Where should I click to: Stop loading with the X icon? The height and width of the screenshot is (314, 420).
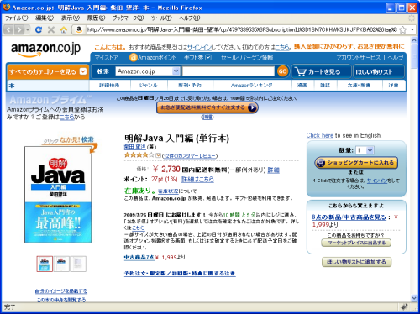click(51, 29)
